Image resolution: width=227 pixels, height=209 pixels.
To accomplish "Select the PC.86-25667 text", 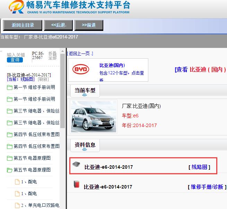I will (38, 56).
